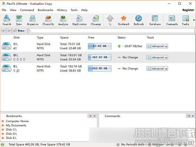Open the Organize tool
This screenshot has width=196, height=147.
33,20
